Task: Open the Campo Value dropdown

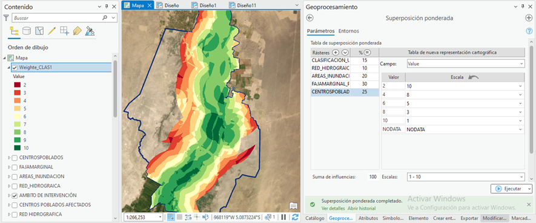Action: tap(466, 63)
